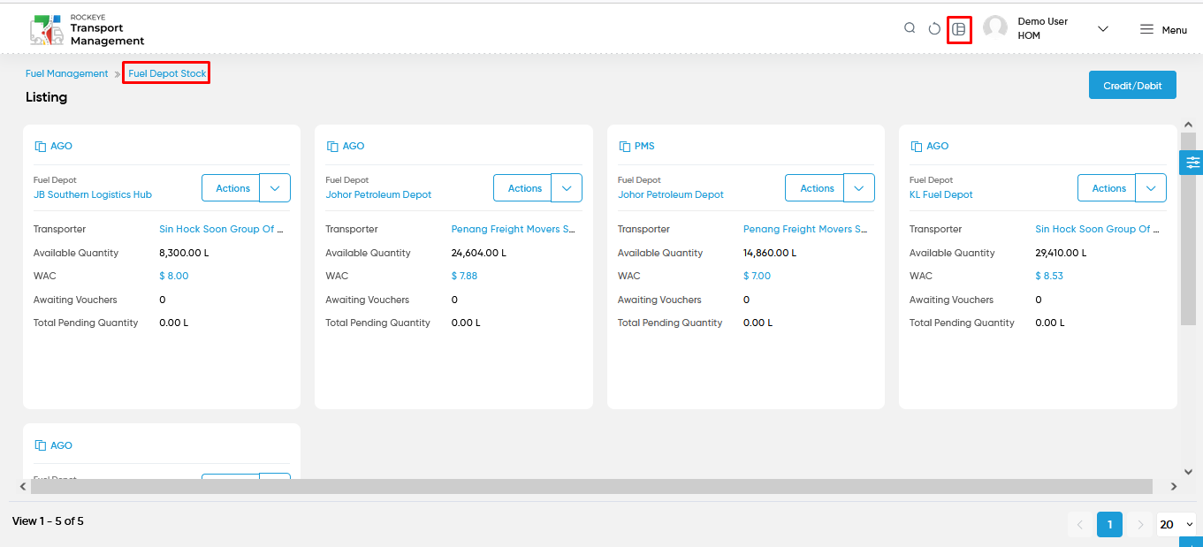Open Johor Petroleum Depot link on PMS card
The image size is (1203, 547).
[x=671, y=194]
